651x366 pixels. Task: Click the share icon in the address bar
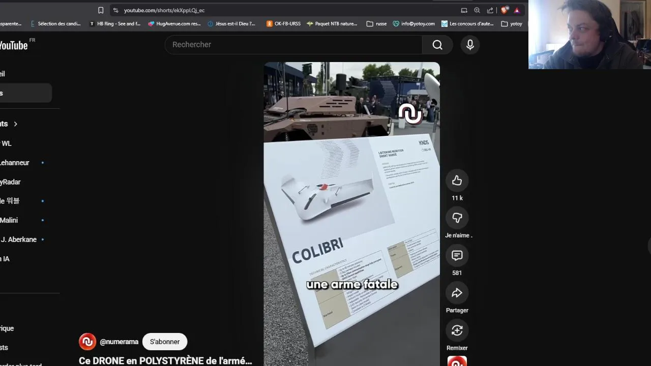(x=490, y=10)
